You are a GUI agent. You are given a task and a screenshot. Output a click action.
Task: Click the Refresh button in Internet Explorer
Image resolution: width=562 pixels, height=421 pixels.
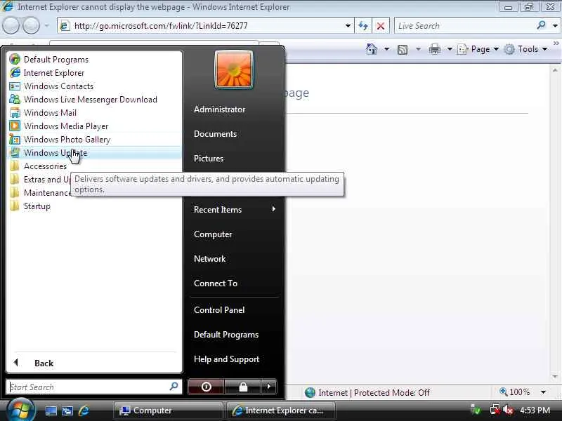point(363,26)
